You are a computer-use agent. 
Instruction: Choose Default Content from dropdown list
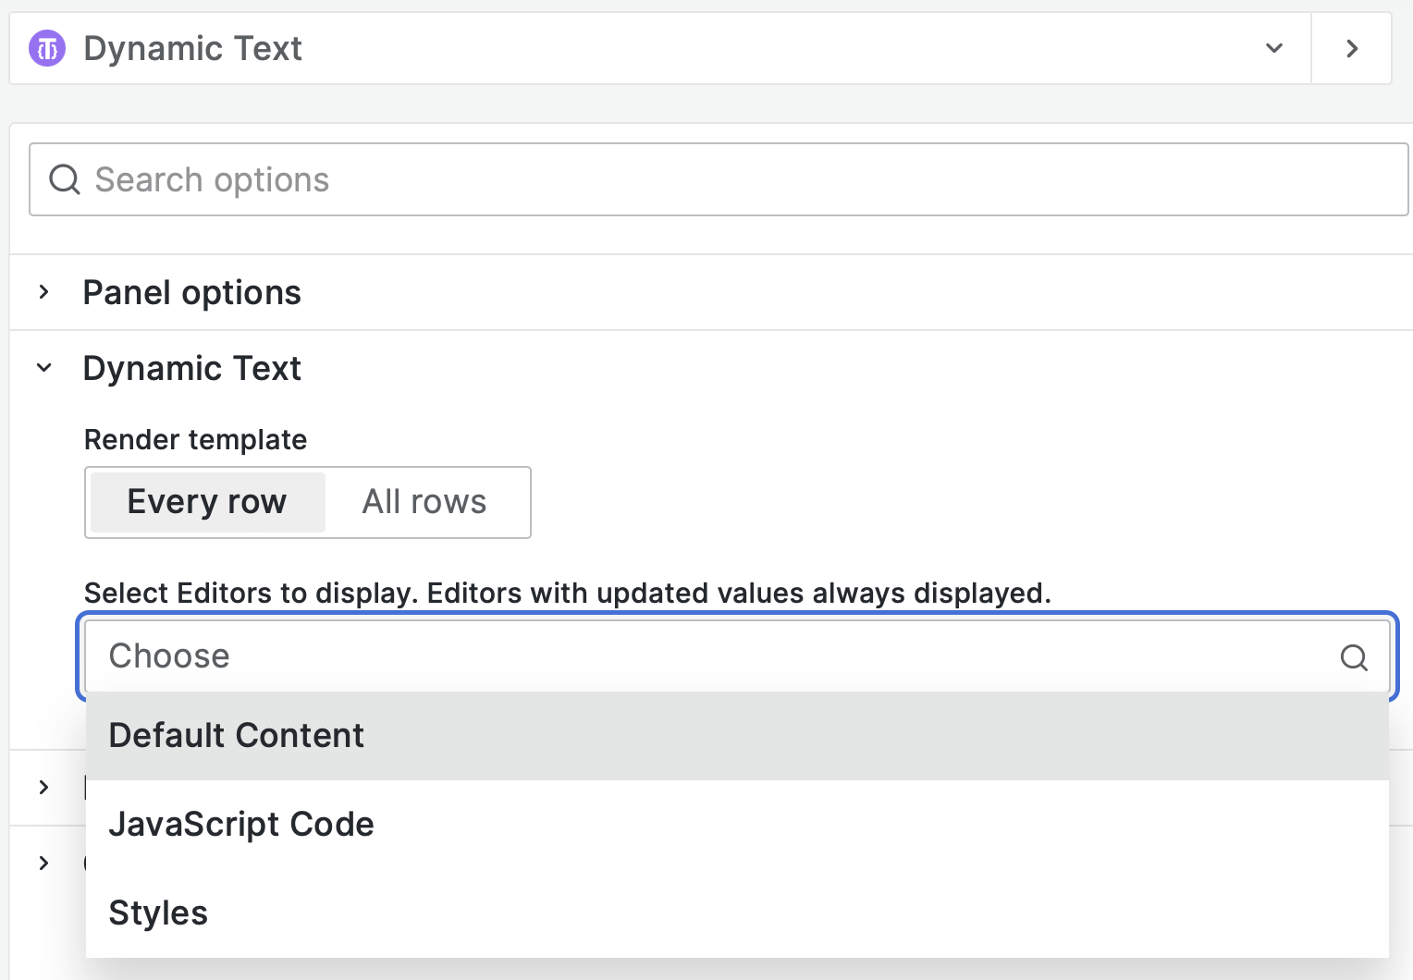[737, 736]
